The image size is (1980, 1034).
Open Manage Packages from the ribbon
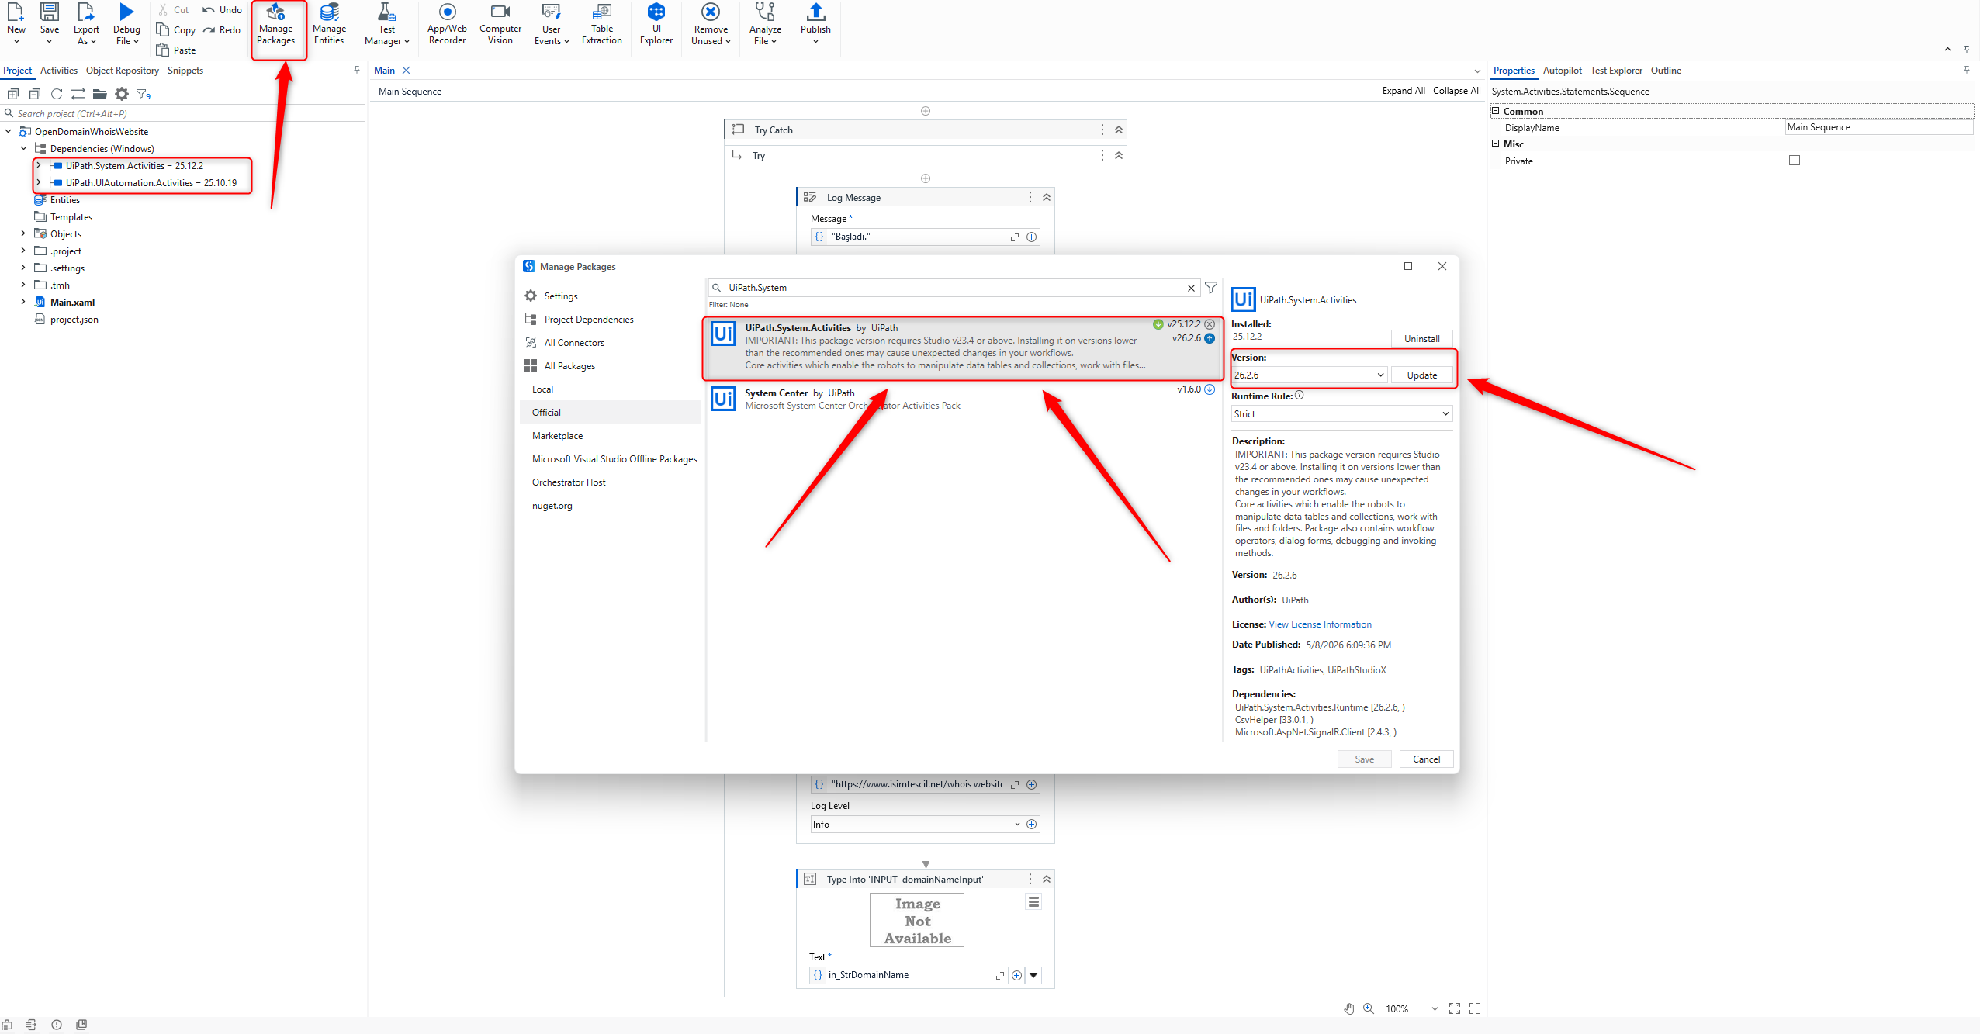[x=276, y=25]
